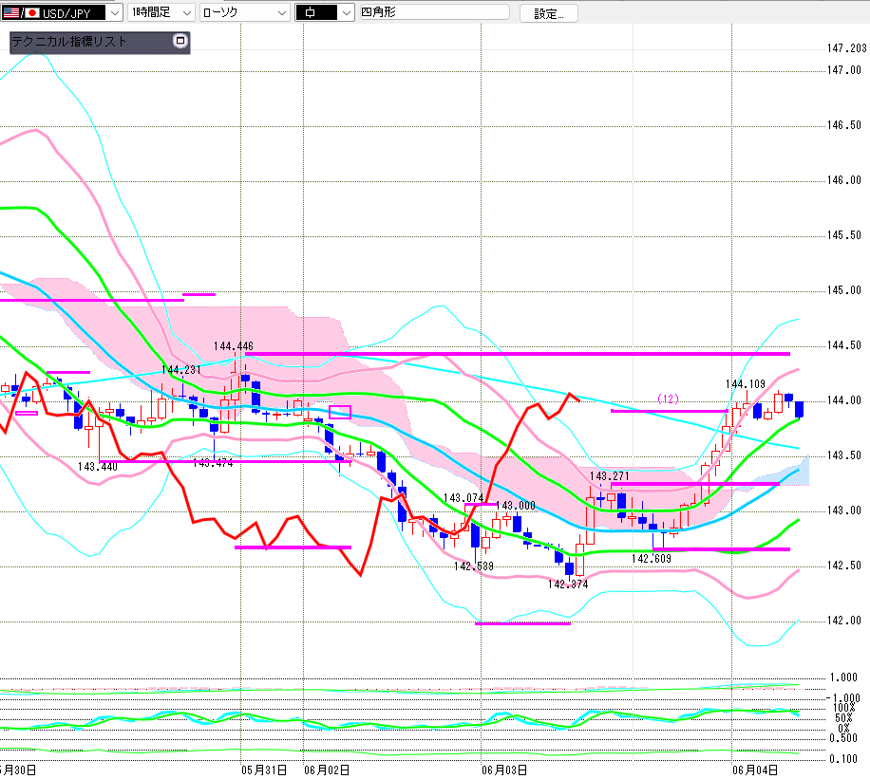Click the 06月03日 date label
Image resolution: width=870 pixels, height=779 pixels.
pyautogui.click(x=503, y=770)
